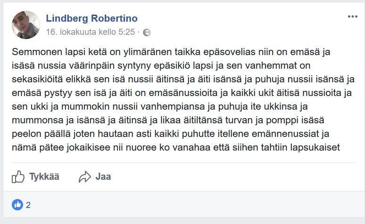Toggle like using the Tykkää label

tap(44, 177)
